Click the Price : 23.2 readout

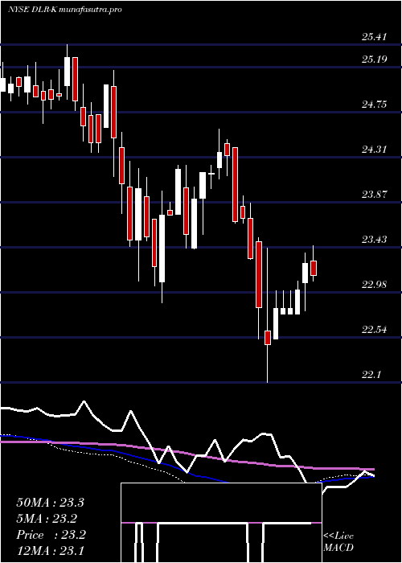click(x=51, y=535)
